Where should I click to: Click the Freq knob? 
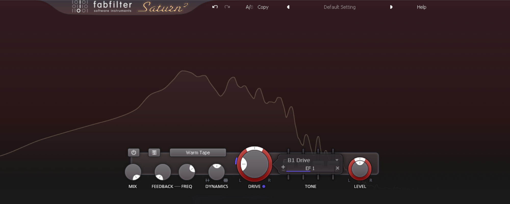(187, 172)
